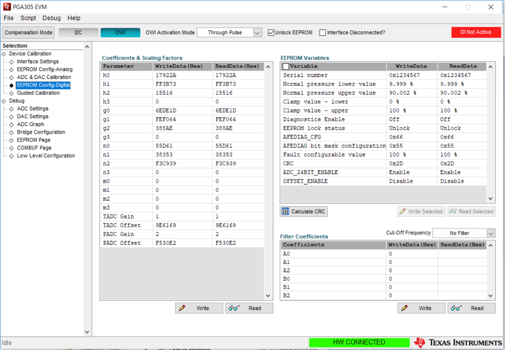Viewport: 505px width, 350px height.
Task: Click the TADC Offset WriteData cell
Action: tap(183, 225)
